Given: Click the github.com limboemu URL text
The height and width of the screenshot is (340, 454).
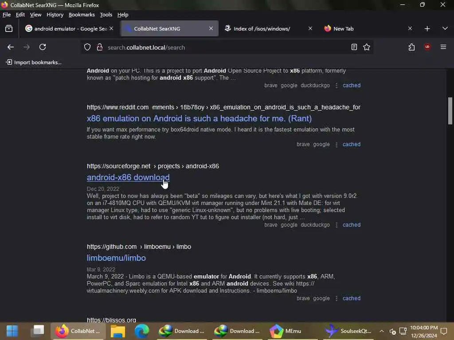Looking at the screenshot, I should [139, 247].
